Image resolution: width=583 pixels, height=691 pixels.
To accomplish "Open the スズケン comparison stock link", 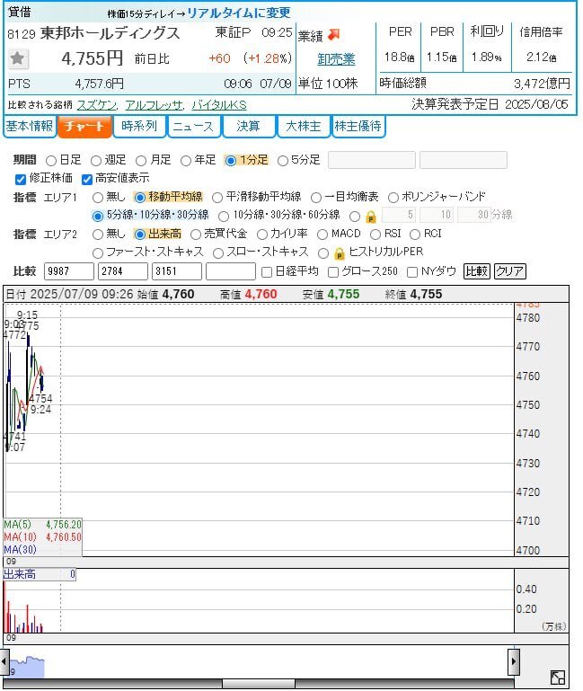I will point(96,105).
